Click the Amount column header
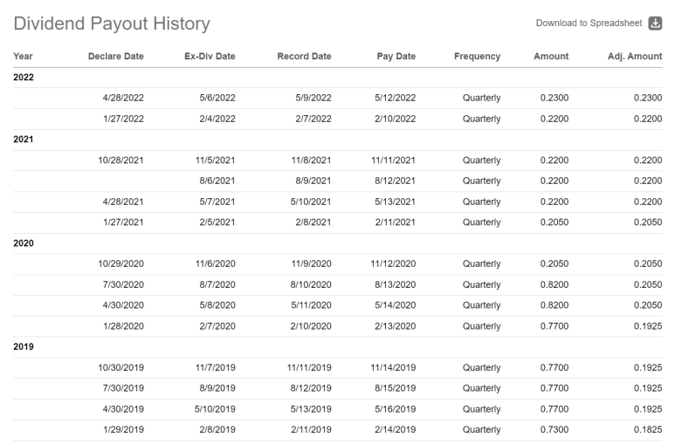675x444 pixels. pos(551,57)
